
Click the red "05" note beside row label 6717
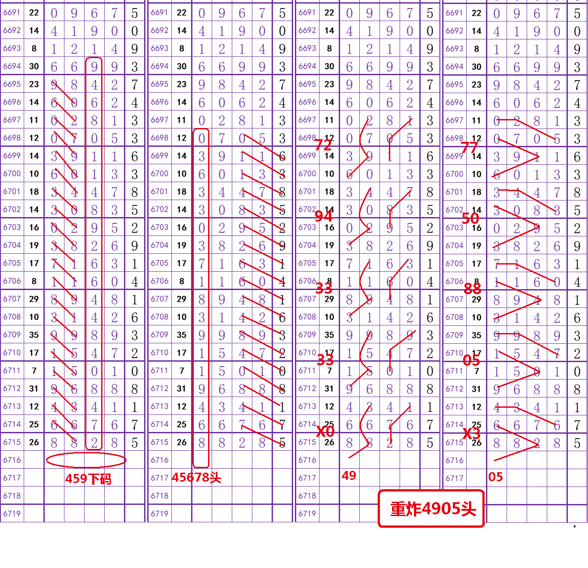[495, 477]
